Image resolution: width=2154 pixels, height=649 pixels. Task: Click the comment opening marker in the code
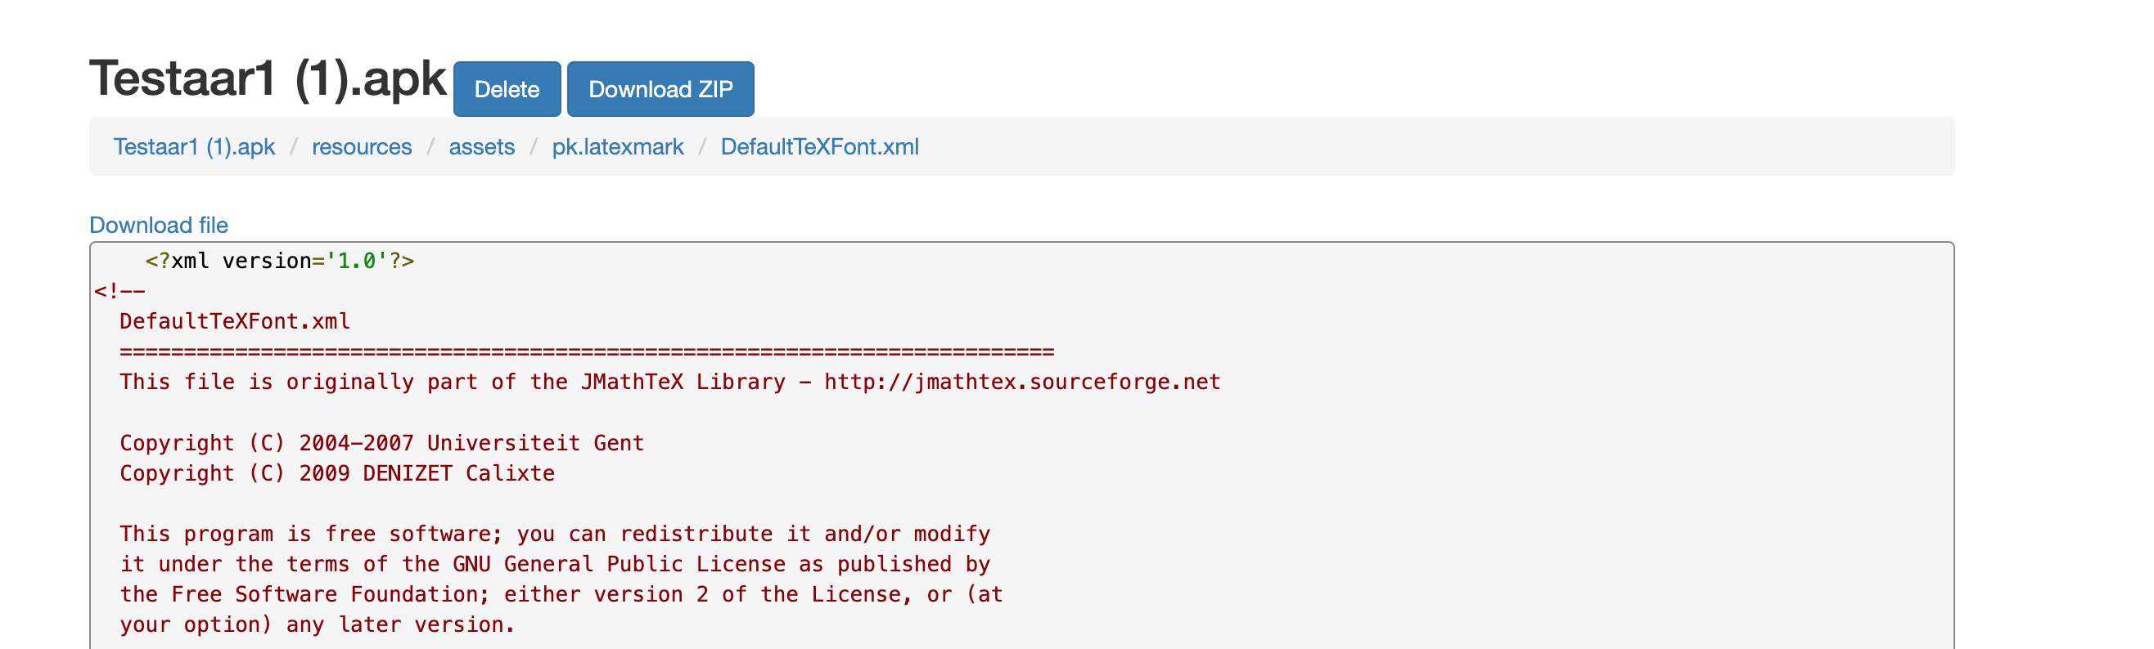pyautogui.click(x=119, y=292)
